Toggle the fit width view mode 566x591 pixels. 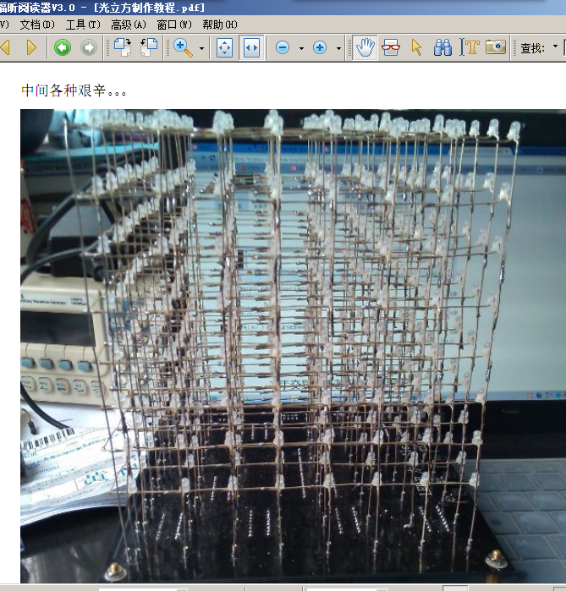250,48
